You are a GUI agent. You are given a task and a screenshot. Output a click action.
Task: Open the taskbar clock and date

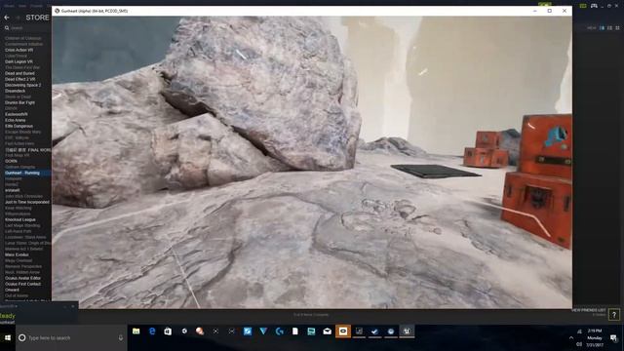(x=595, y=338)
